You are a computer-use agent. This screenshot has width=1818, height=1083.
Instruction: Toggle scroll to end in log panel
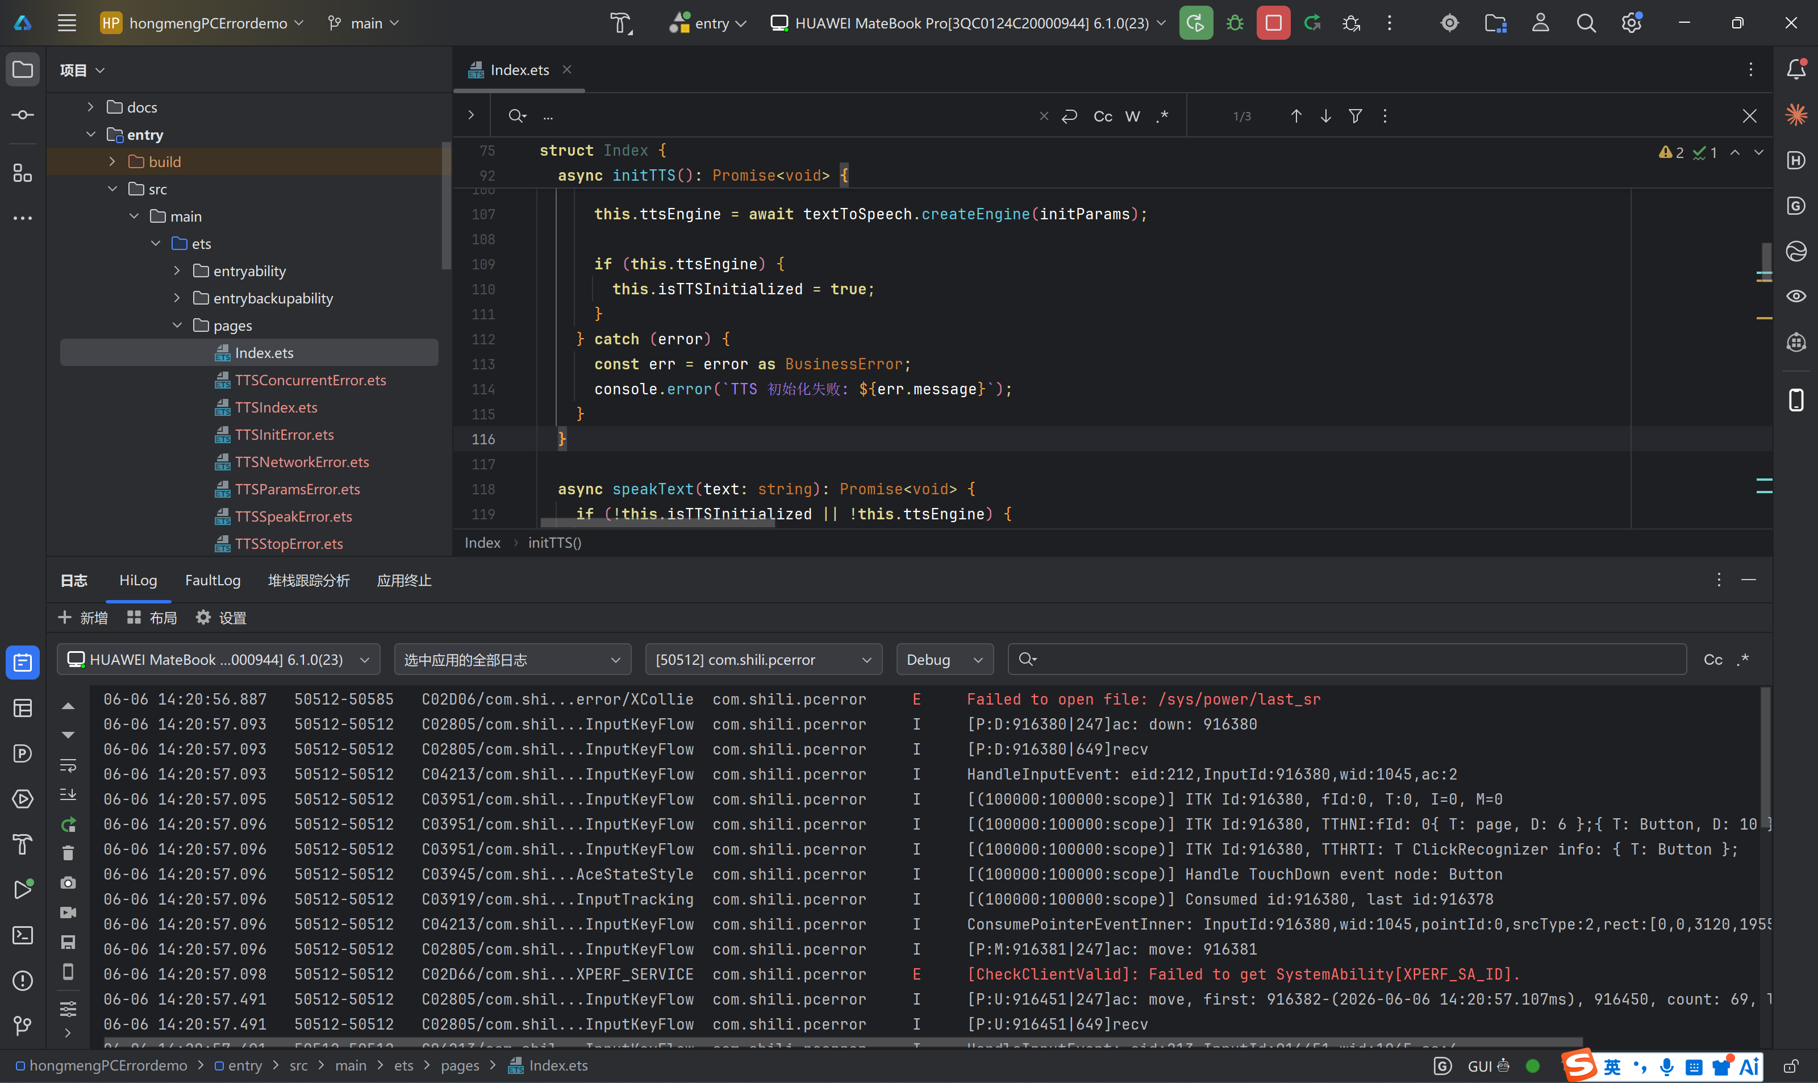[68, 795]
